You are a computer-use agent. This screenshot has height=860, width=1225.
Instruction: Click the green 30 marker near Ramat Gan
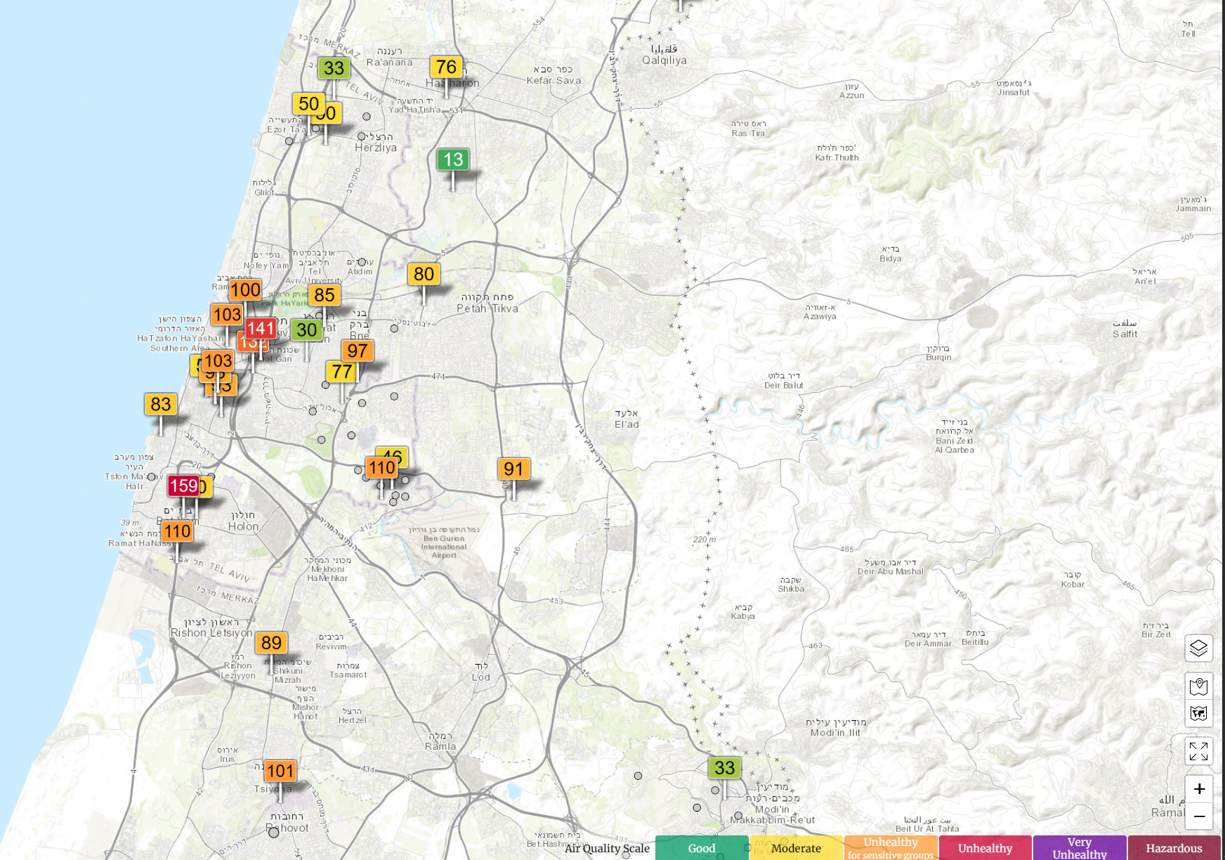[x=306, y=330]
